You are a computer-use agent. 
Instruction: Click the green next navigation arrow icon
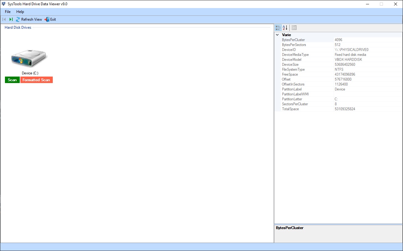tap(11, 19)
